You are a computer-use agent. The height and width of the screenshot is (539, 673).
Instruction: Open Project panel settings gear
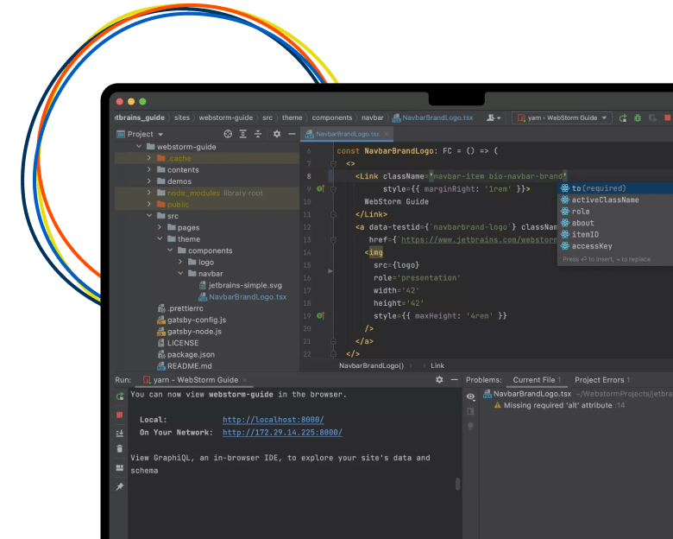pyautogui.click(x=277, y=134)
